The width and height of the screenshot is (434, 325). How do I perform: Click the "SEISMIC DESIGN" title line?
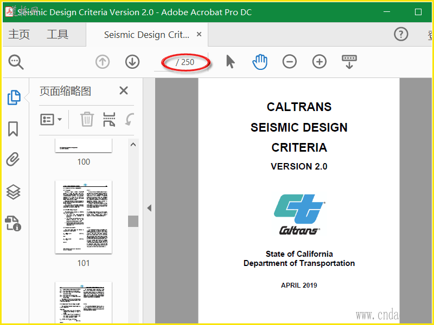(299, 127)
